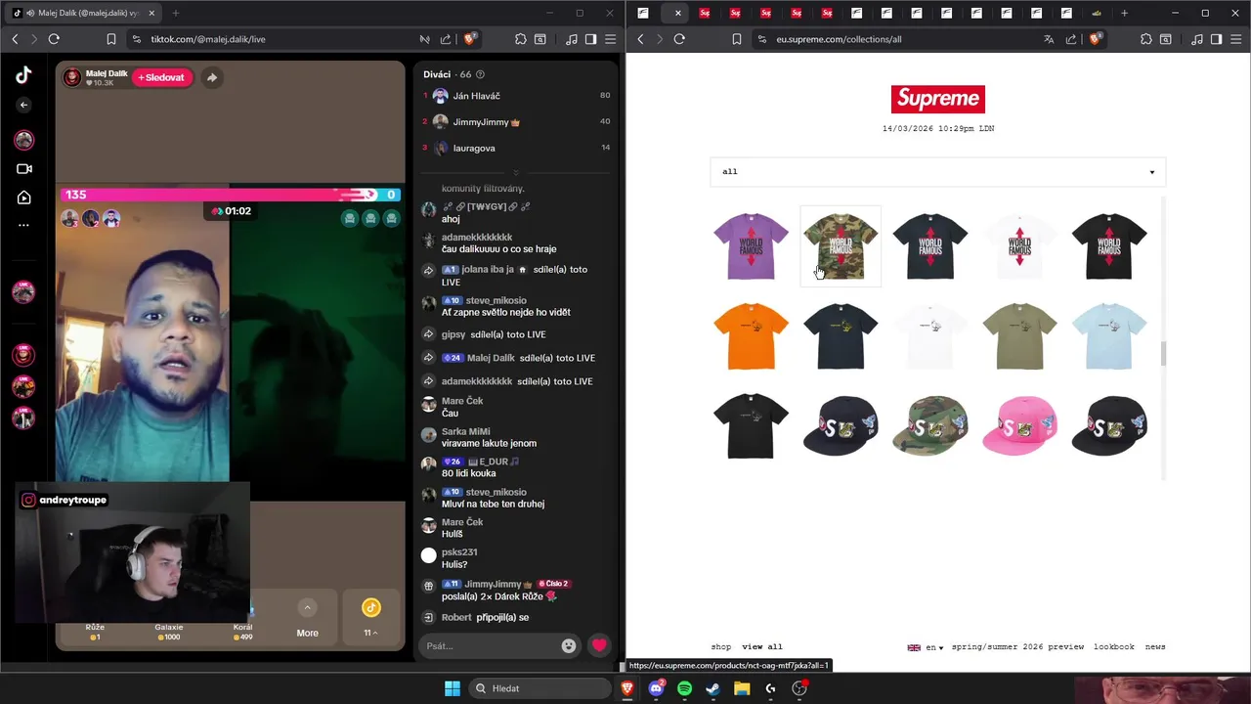Open the view all link in the Supreme footer
The height and width of the screenshot is (704, 1251).
tap(762, 646)
